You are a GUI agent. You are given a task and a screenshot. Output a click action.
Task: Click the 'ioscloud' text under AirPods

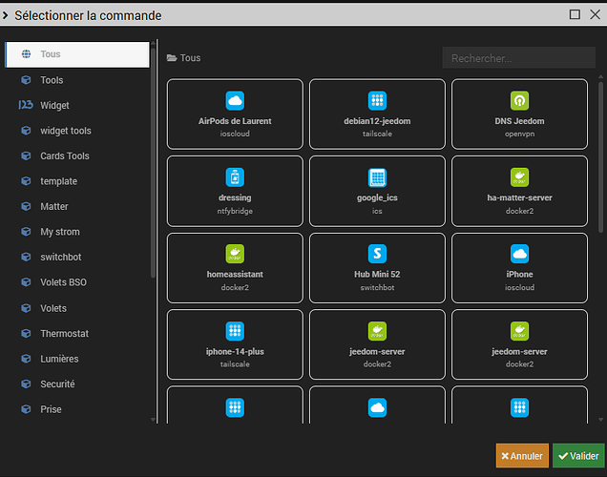235,134
